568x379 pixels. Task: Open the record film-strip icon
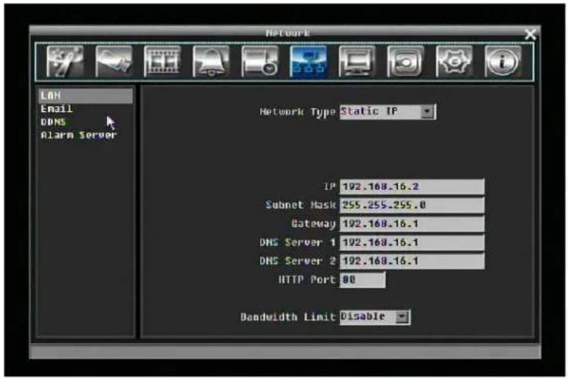click(162, 61)
